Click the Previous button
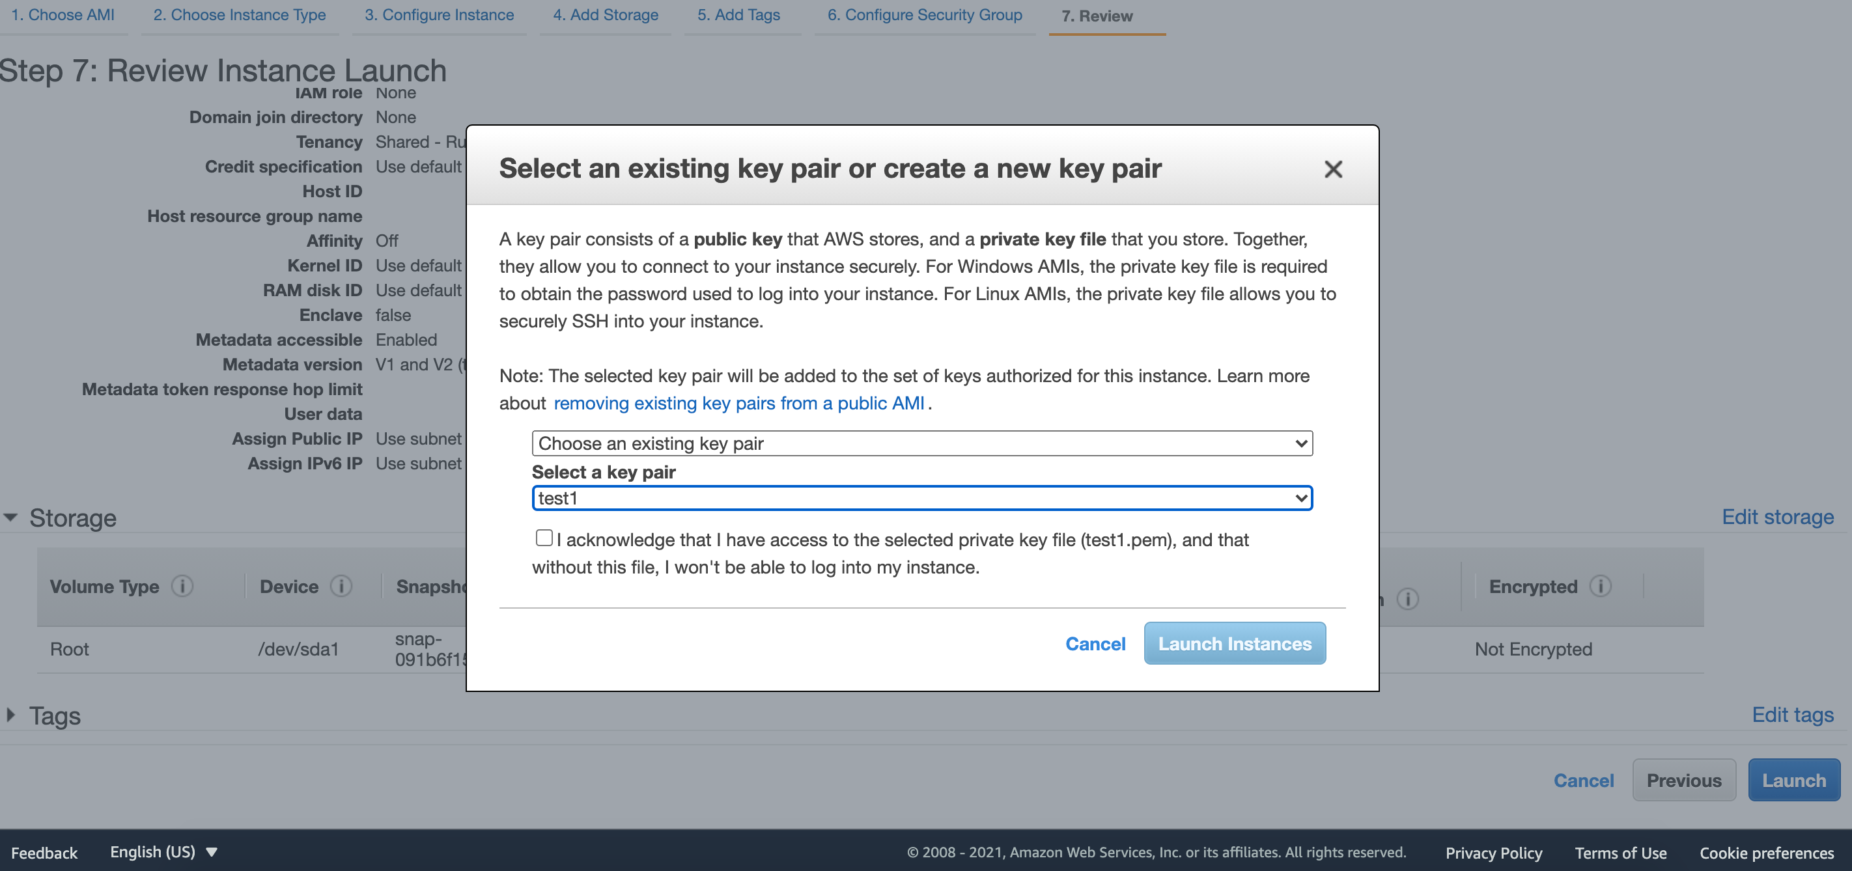Viewport: 1852px width, 871px height. click(x=1684, y=781)
